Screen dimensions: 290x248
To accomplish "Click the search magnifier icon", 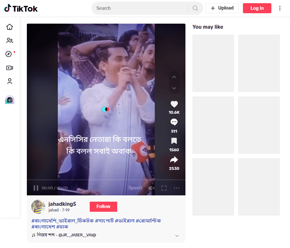I will pyautogui.click(x=195, y=8).
